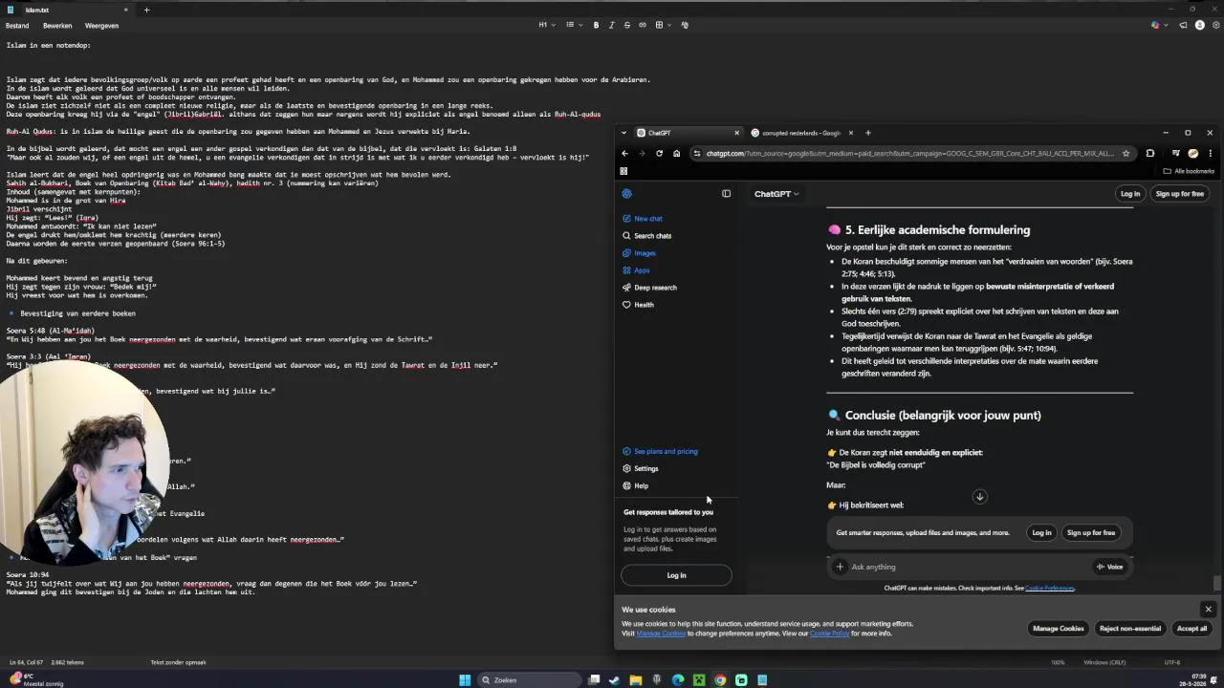Open ChatGPT Settings
Viewport: 1224px width, 688px height.
click(646, 468)
